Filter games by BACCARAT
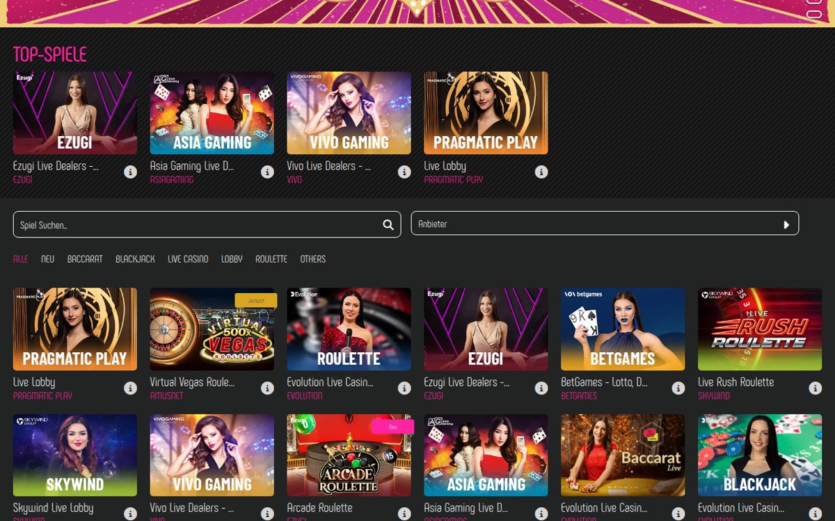Viewport: 835px width, 521px height. pyautogui.click(x=85, y=258)
